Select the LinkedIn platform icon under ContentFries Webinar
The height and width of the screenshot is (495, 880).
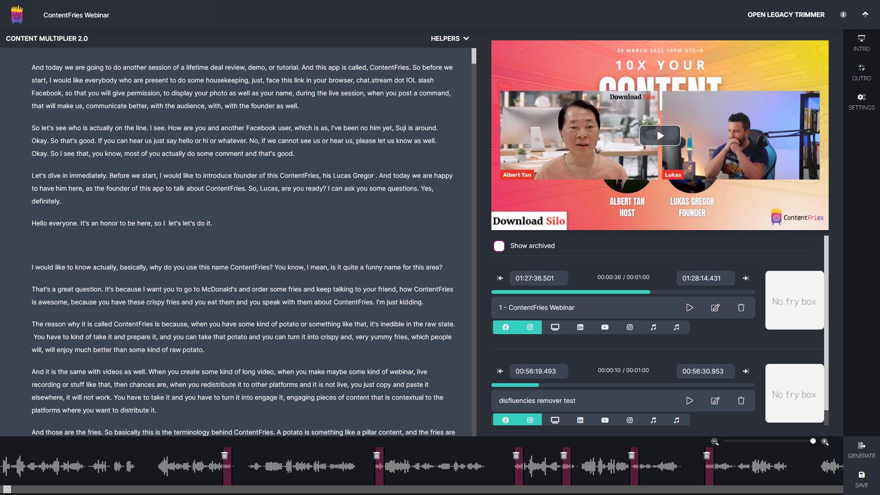point(580,327)
